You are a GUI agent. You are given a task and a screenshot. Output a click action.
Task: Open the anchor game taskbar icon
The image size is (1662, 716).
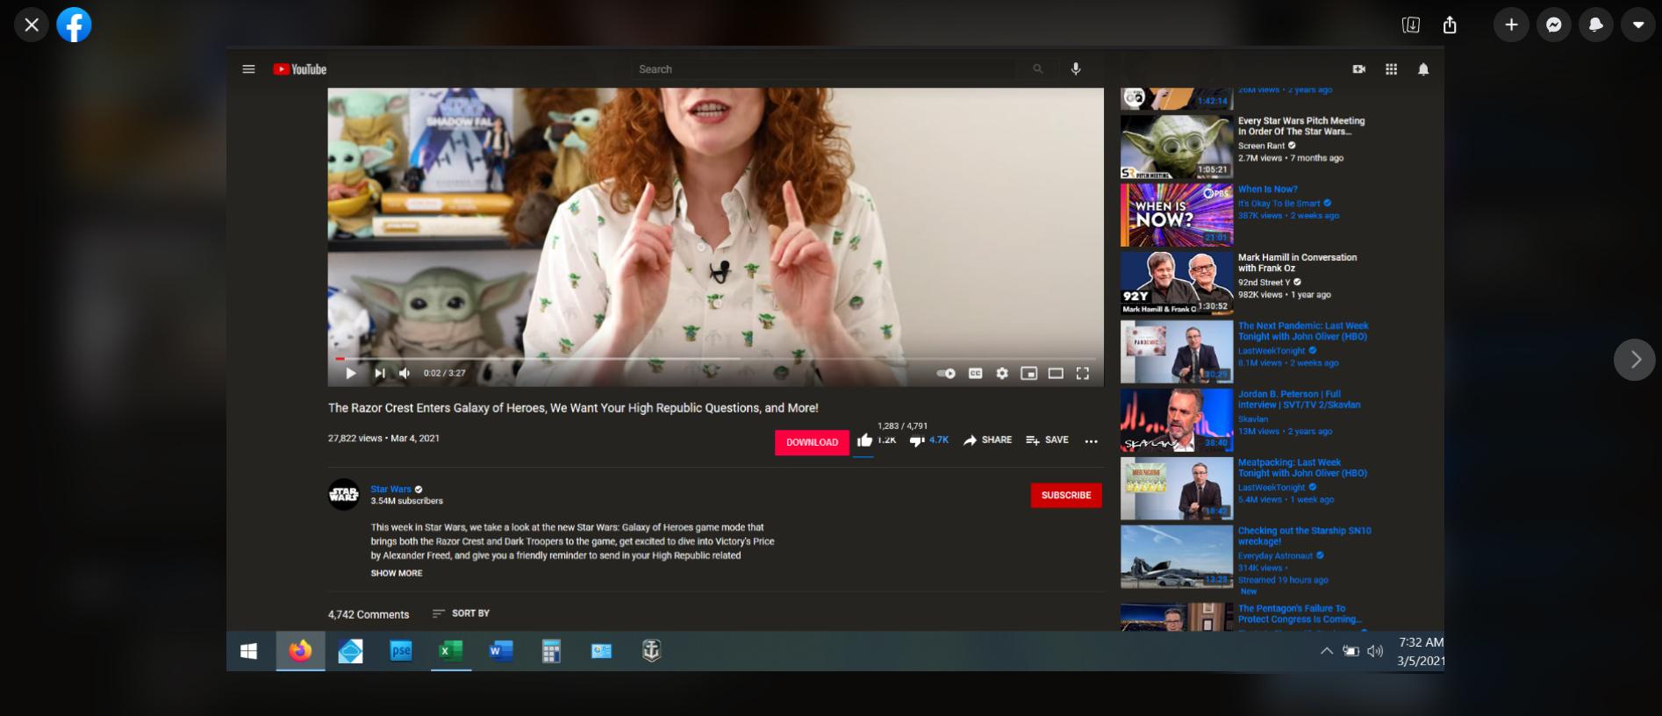(650, 651)
